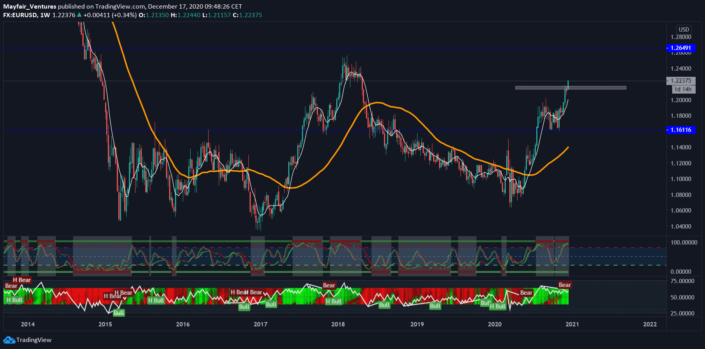Image resolution: width=705 pixels, height=349 pixels.
Task: Select the open value 1.21350
Action: point(157,15)
